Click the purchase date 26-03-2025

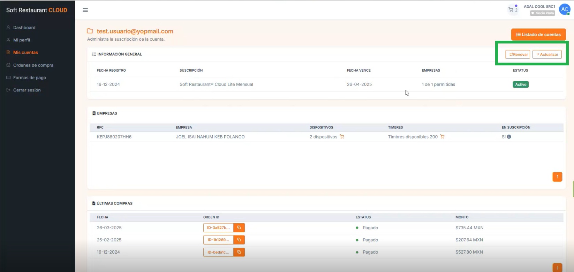(x=109, y=228)
